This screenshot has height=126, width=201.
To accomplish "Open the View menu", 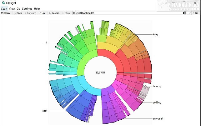I will (x=12, y=9).
